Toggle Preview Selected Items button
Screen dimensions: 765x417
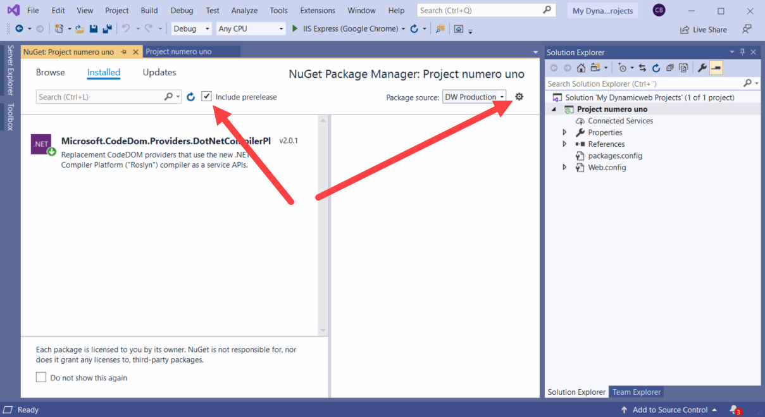click(716, 68)
